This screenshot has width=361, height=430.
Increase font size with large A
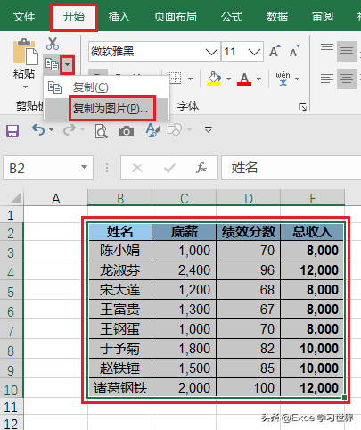pyautogui.click(x=275, y=51)
